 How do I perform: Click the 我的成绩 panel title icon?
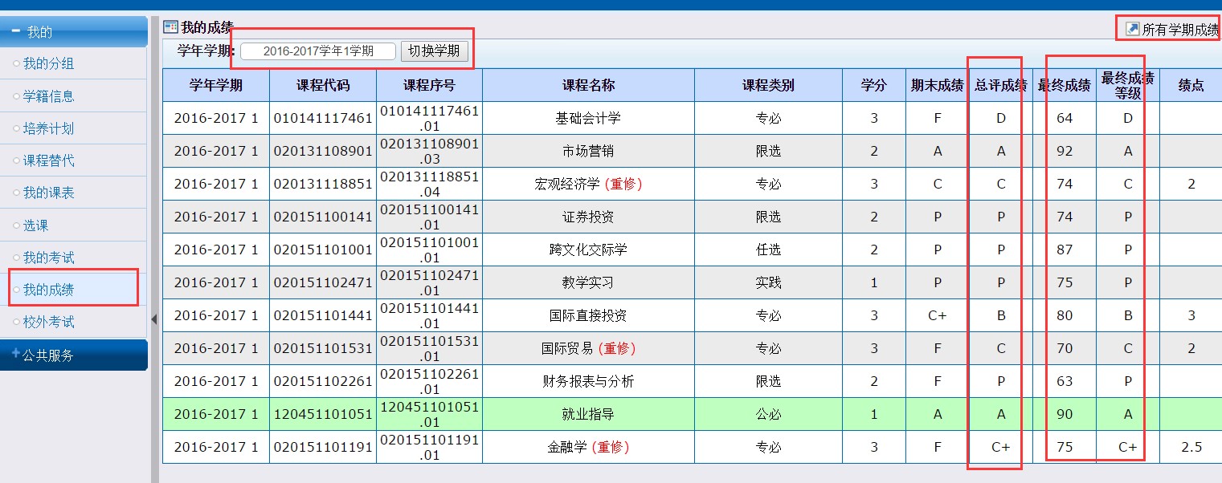[x=170, y=27]
